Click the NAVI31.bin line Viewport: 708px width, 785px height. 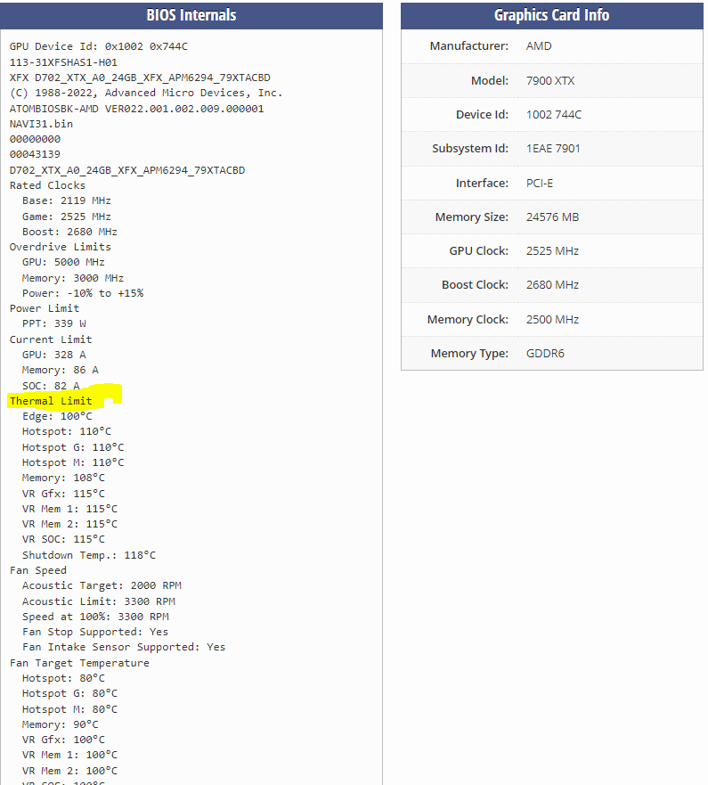pos(41,124)
